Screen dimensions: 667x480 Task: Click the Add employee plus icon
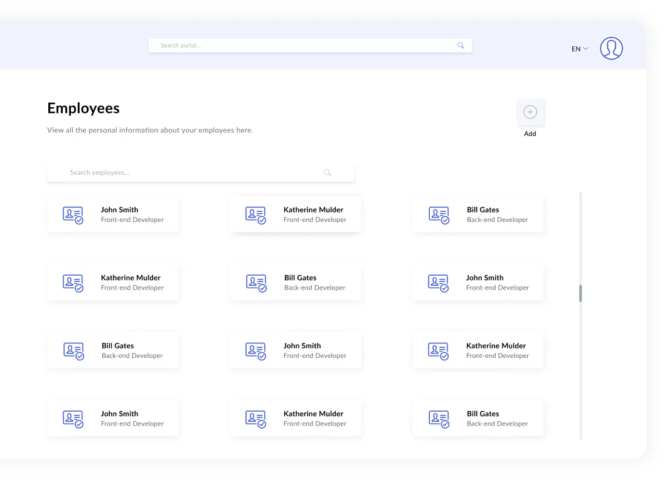click(530, 112)
